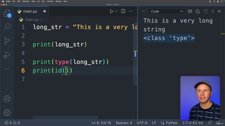Open the Terminal menu

click(x=50, y=1)
